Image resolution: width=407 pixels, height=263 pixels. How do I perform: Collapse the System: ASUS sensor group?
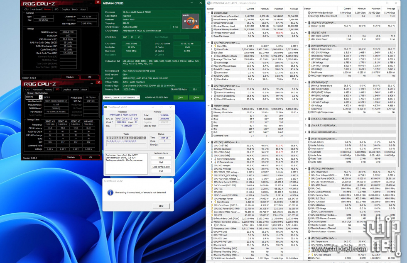pyautogui.click(x=208, y=13)
